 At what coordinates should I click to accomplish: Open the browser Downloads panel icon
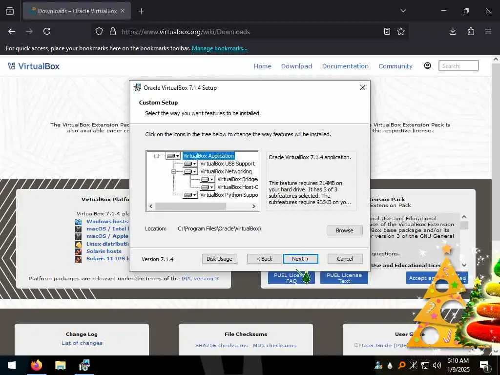(453, 31)
